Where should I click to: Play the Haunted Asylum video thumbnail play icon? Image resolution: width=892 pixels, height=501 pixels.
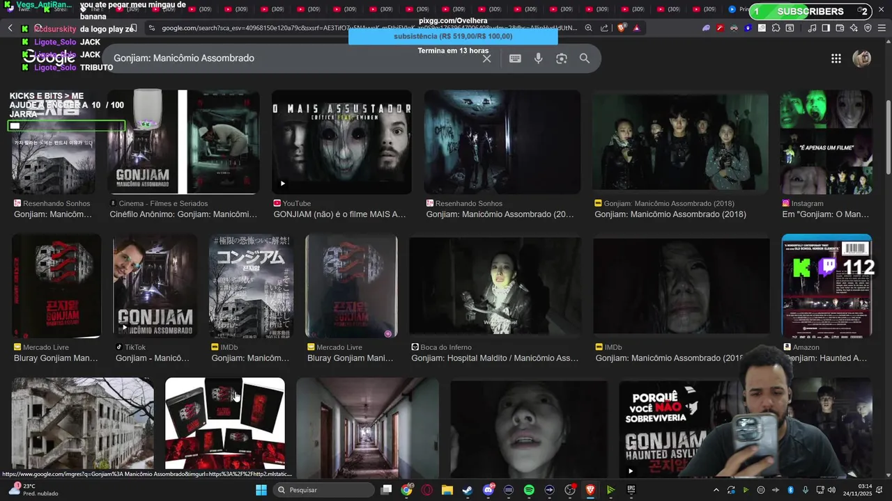(x=631, y=470)
